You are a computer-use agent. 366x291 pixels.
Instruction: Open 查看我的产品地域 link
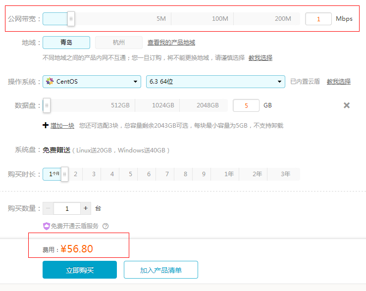[171, 43]
